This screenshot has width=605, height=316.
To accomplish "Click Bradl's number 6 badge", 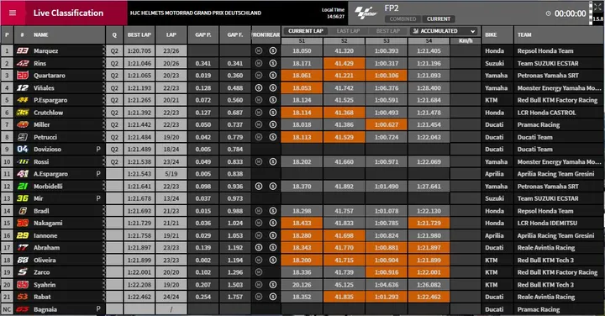I will point(23,211).
